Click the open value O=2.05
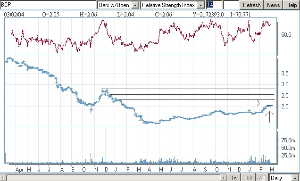The height and width of the screenshot is (181, 300). click(50, 15)
